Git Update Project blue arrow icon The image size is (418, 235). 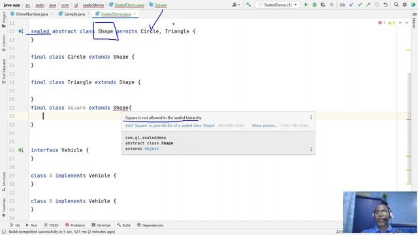click(x=351, y=5)
